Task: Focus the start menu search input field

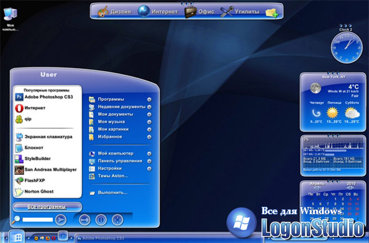Action: [x=37, y=220]
